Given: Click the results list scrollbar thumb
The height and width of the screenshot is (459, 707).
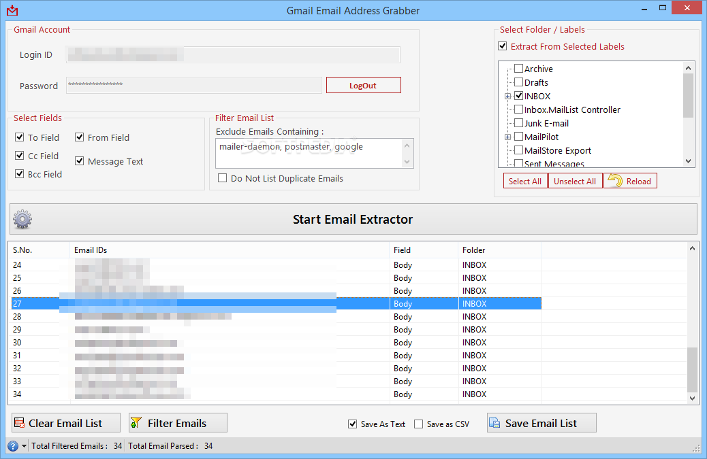Looking at the screenshot, I should pyautogui.click(x=692, y=369).
